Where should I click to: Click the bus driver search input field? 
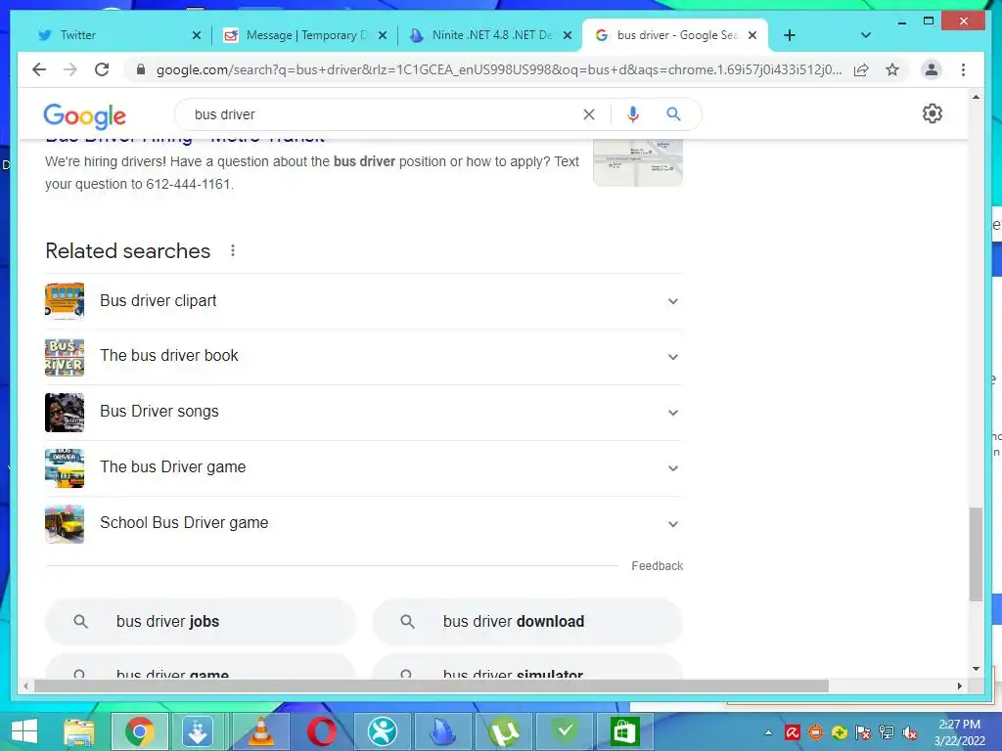click(384, 114)
